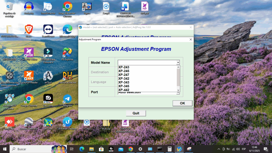Select the Advanced IP Scanner icon
The height and width of the screenshot is (153, 272).
point(10,99)
